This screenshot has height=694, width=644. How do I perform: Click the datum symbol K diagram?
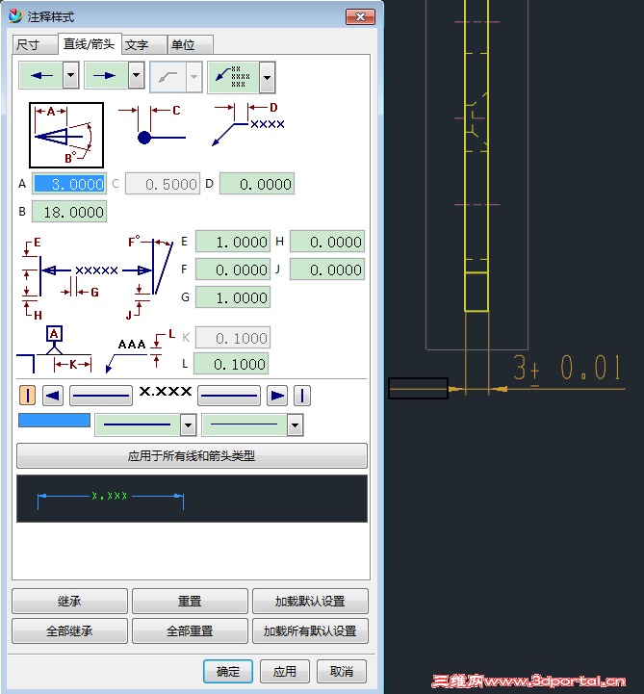pyautogui.click(x=54, y=349)
